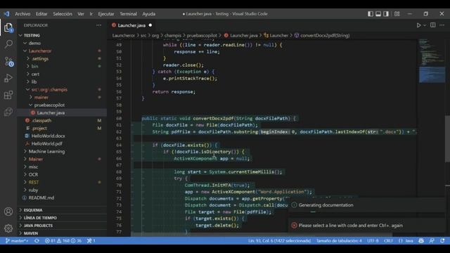Viewport: 450px width, 253px height.
Task: Change tab size setting in status bar
Action: pos(339,240)
